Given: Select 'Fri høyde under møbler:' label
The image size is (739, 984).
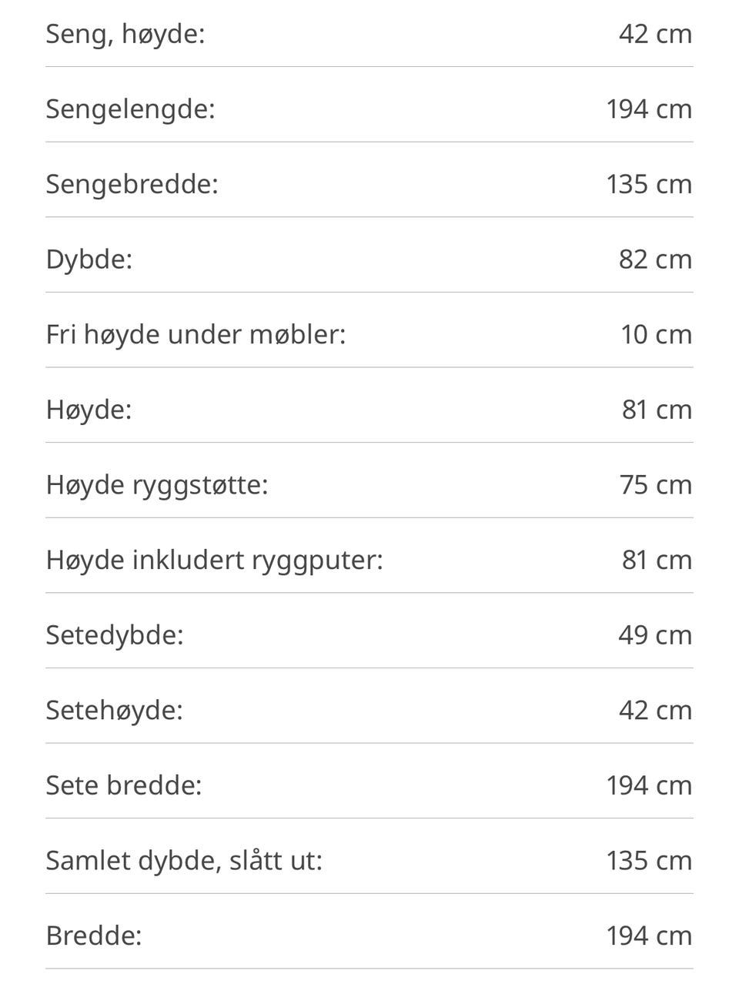Looking at the screenshot, I should [x=196, y=334].
